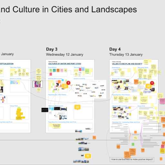
Task: Click the 'Take-away Notes' label in Day 4
Action: click(143, 67)
